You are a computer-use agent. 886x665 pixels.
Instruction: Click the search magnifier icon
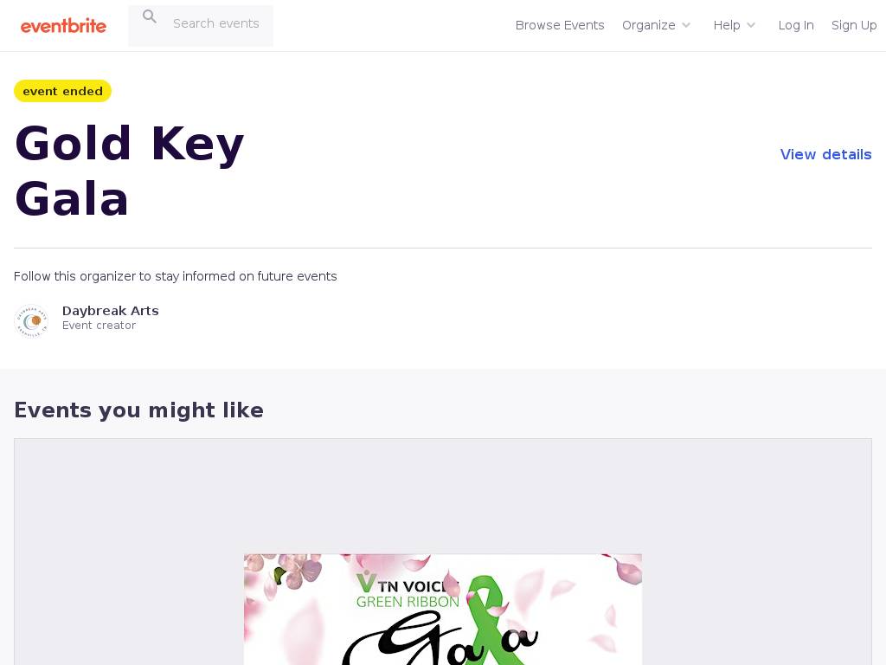point(150,16)
